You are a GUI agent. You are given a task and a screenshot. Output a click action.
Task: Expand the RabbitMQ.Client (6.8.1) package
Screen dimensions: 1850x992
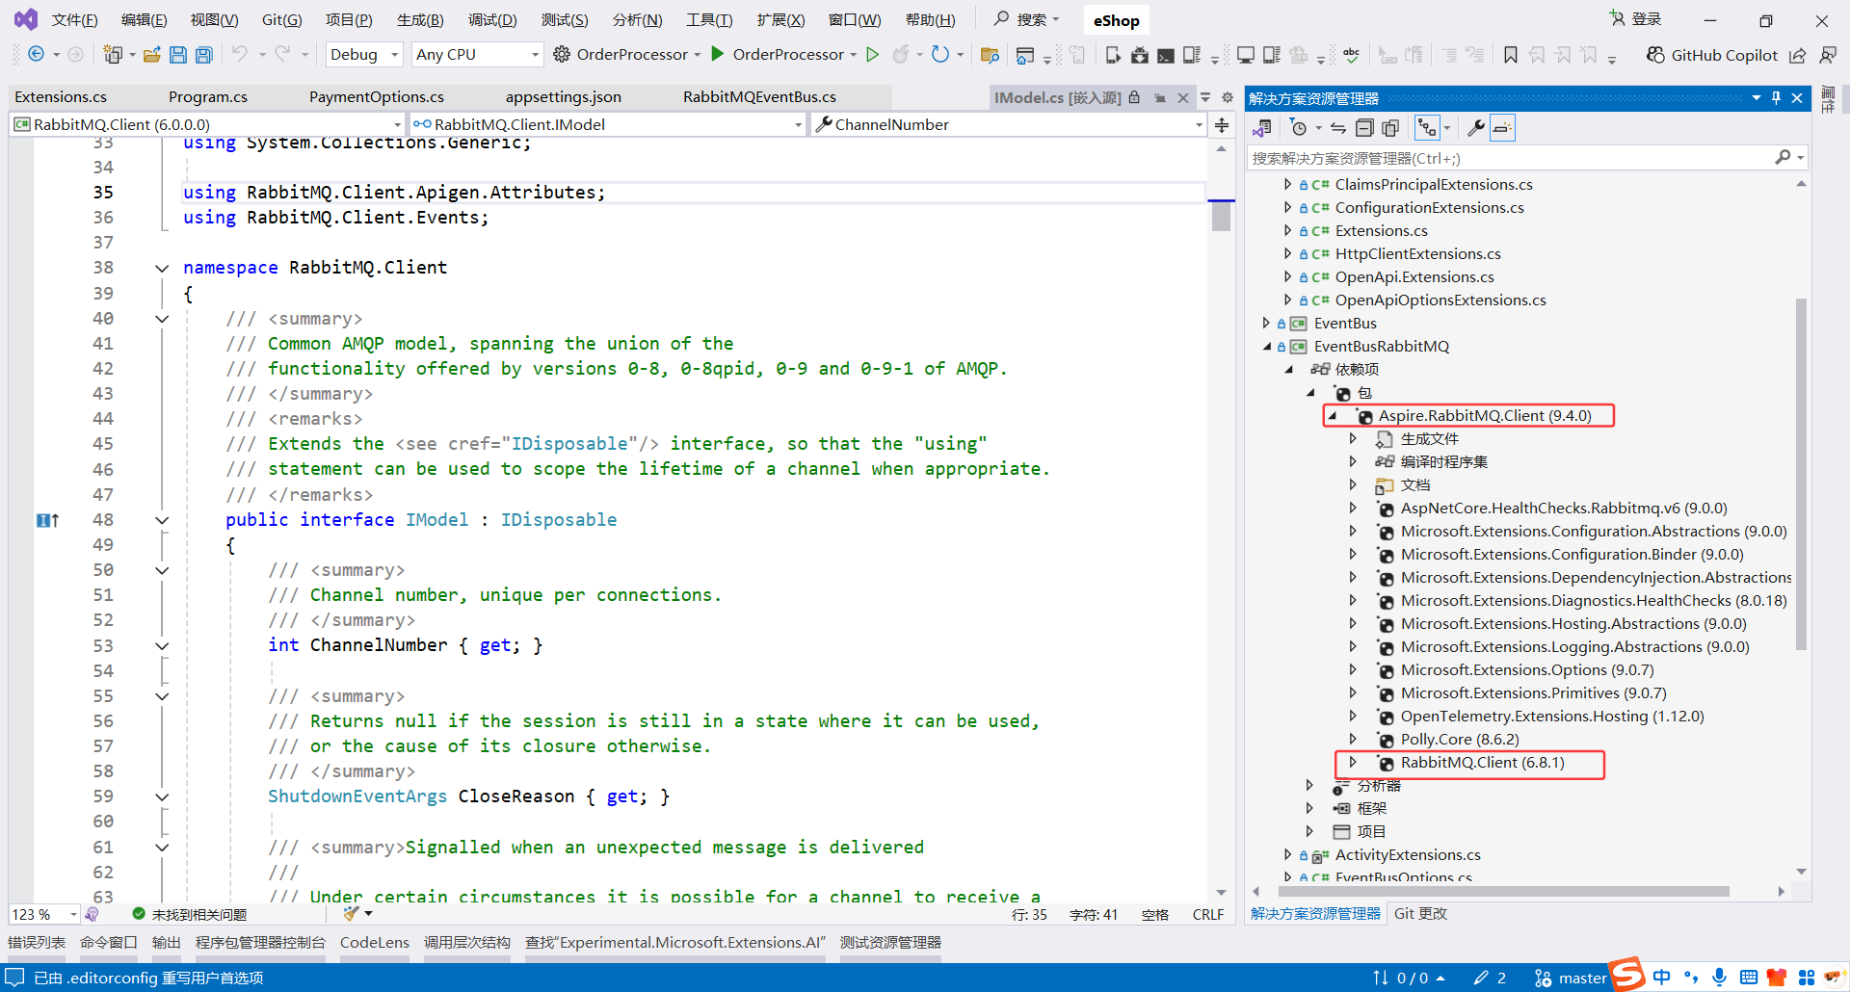tap(1353, 763)
